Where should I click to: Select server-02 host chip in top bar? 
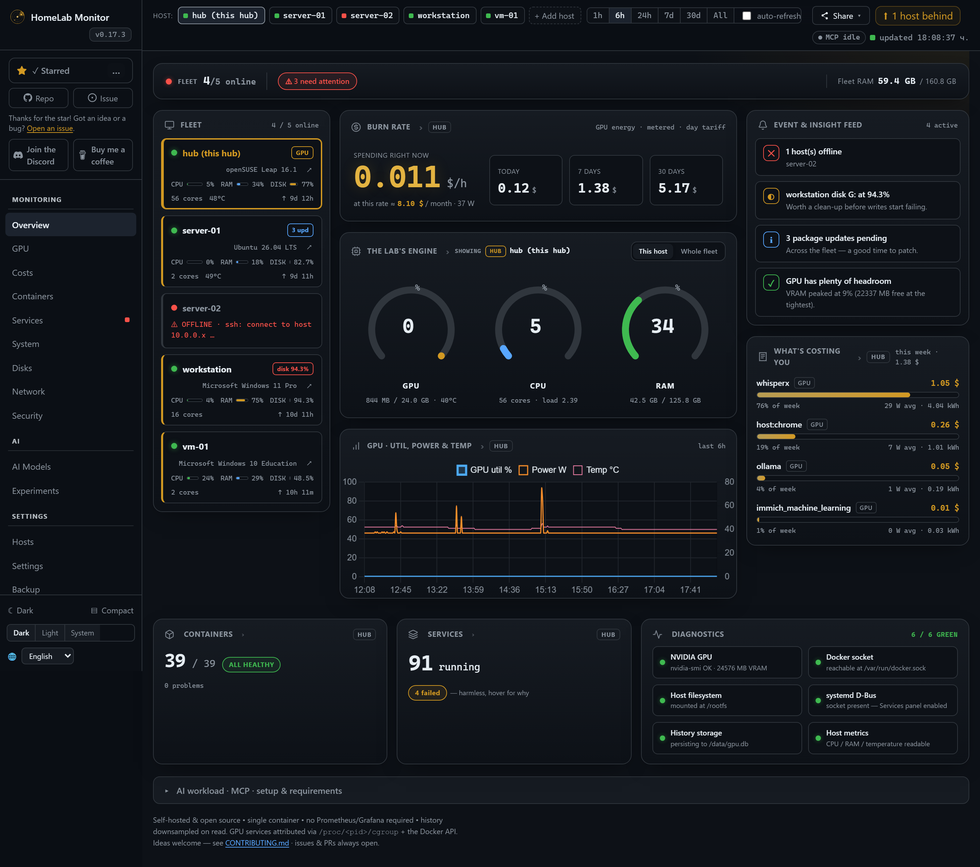pos(367,16)
